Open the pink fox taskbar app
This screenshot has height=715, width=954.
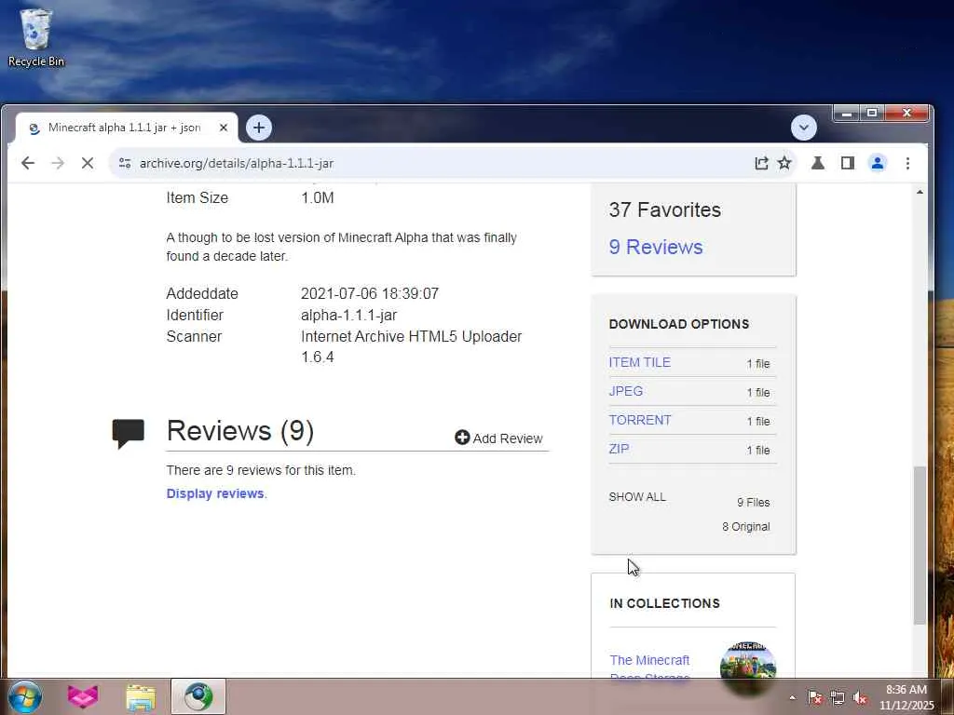click(x=83, y=696)
